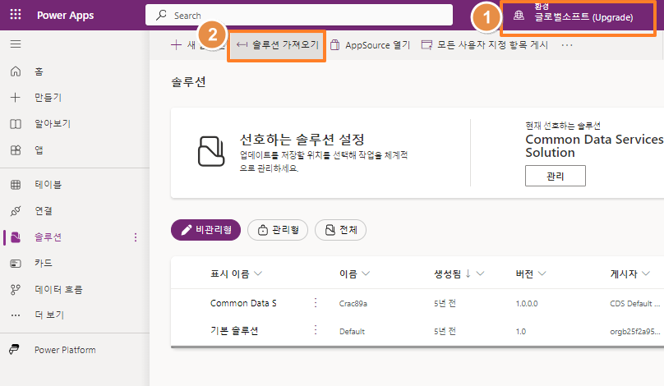Image resolution: width=664 pixels, height=386 pixels.
Task: Click the 홈 home icon
Action: pyautogui.click(x=16, y=71)
